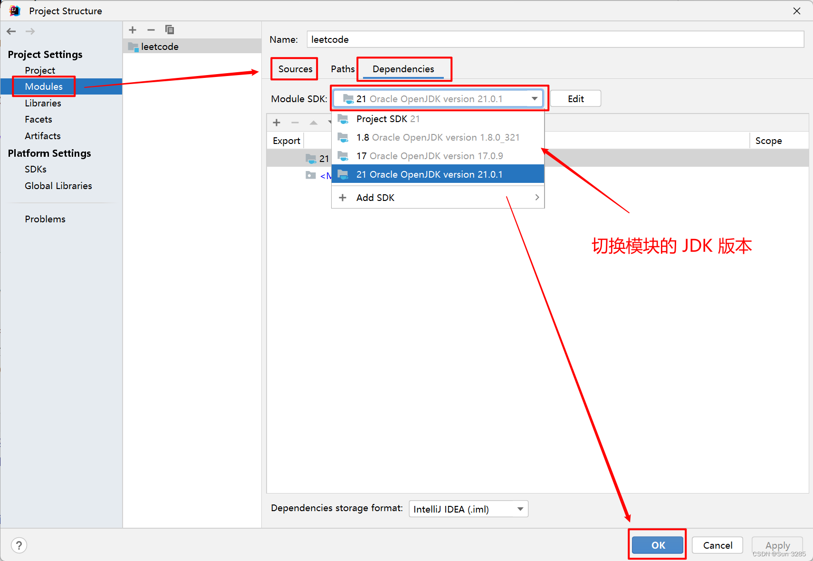This screenshot has height=561, width=813.
Task: Move the dependency up with the triangle icon
Action: click(314, 123)
